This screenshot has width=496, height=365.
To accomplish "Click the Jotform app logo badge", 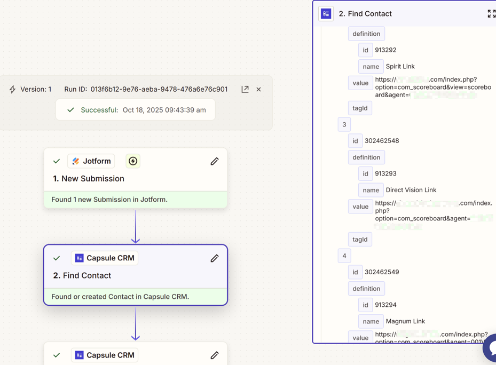I will click(91, 161).
